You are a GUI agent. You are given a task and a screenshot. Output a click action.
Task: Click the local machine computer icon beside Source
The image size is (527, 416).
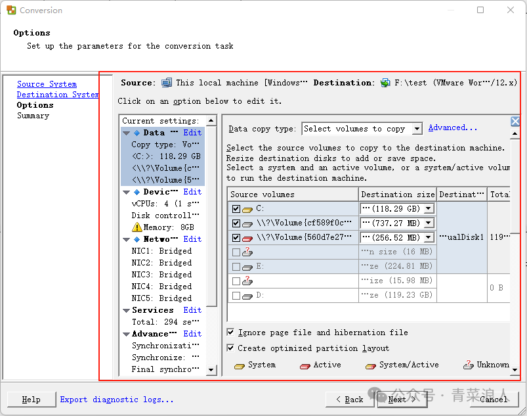166,82
